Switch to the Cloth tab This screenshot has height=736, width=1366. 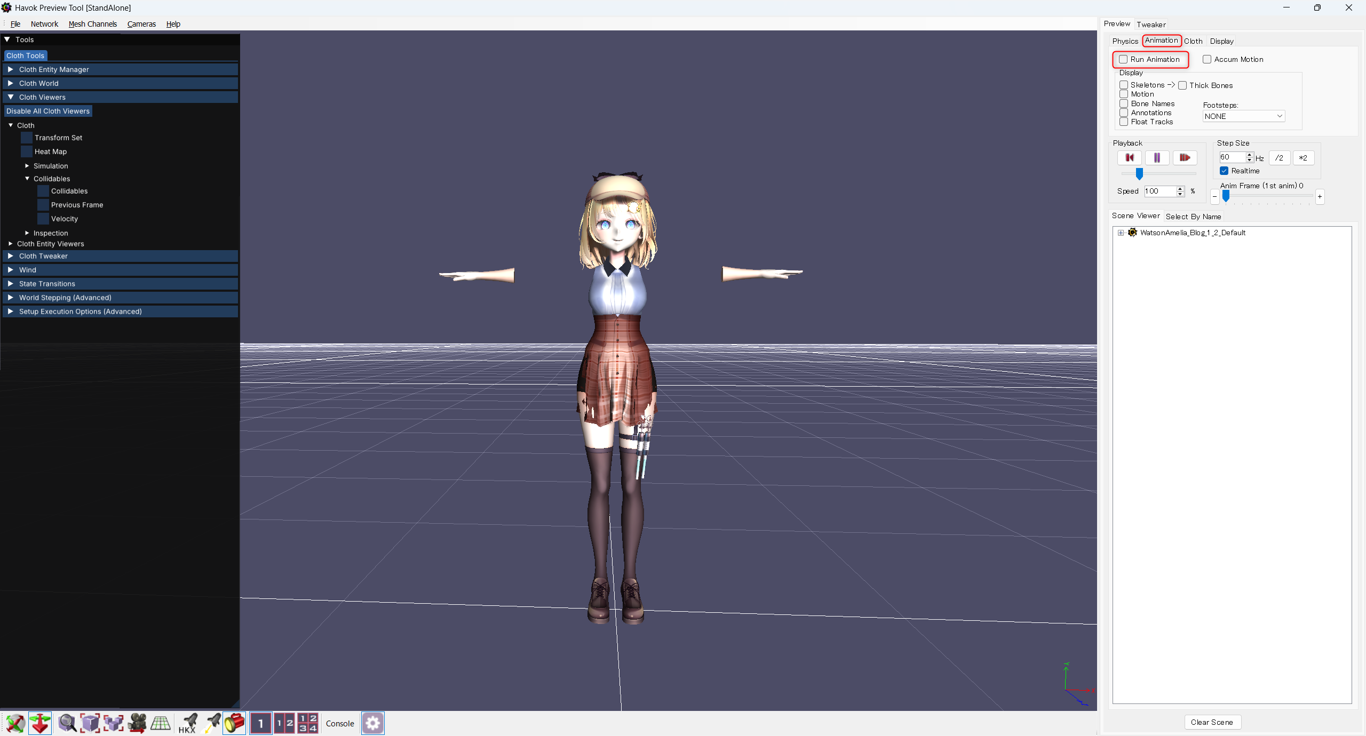coord(1193,41)
